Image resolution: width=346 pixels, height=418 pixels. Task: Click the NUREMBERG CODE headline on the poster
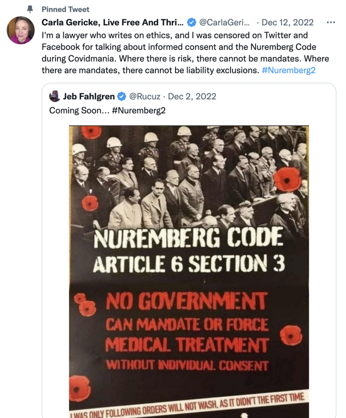[x=188, y=238]
